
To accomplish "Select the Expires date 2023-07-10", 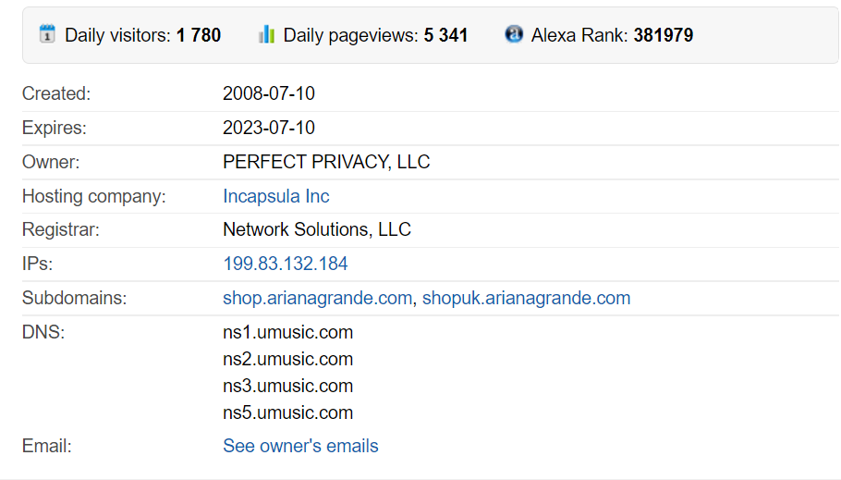I will (269, 128).
